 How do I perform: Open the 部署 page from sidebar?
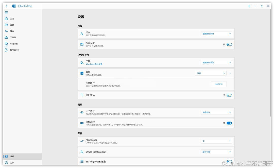pos(23,25)
